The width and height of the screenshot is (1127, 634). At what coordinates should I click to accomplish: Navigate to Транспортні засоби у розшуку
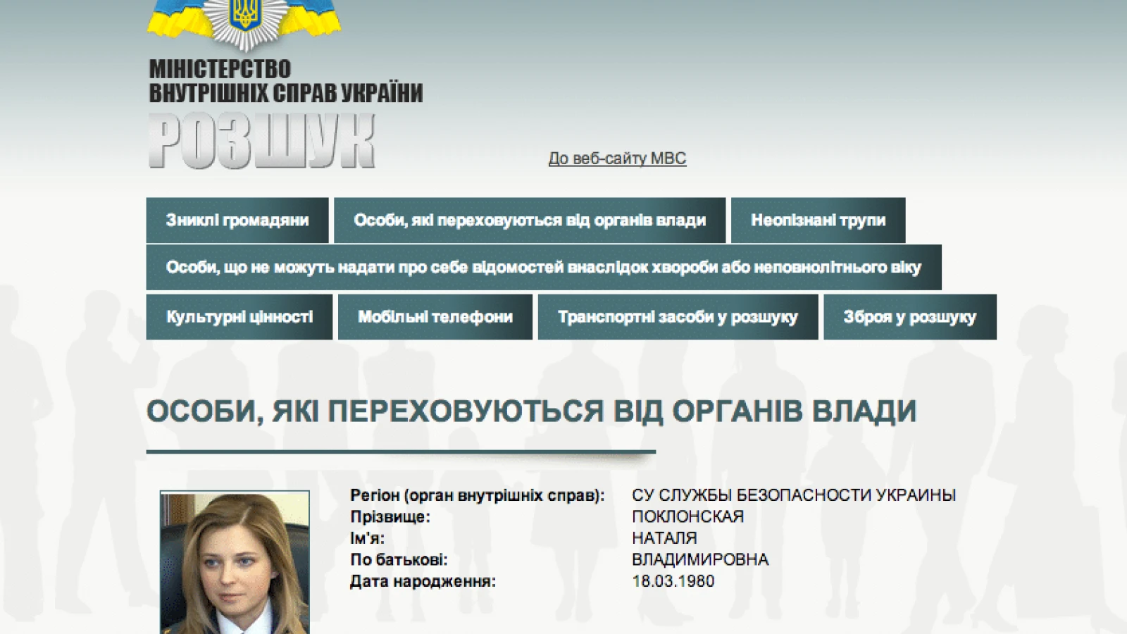(x=678, y=317)
